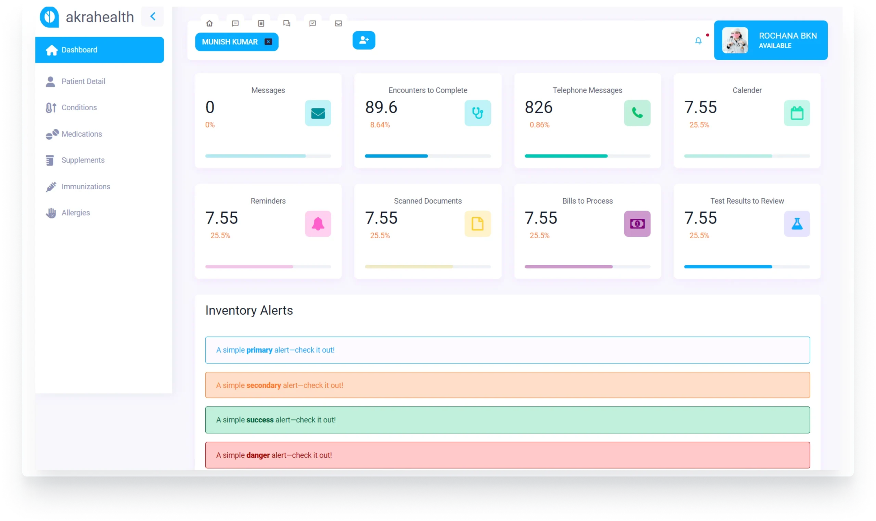876x521 pixels.
Task: Click the add patient button
Action: click(x=364, y=40)
